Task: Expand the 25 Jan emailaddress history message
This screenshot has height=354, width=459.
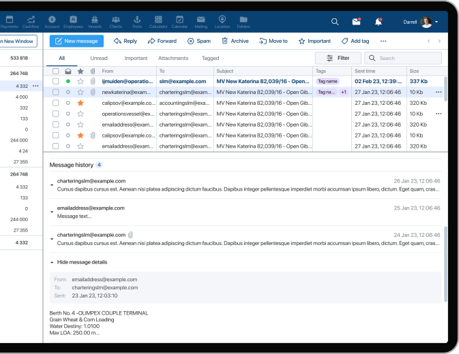Action: point(52,212)
